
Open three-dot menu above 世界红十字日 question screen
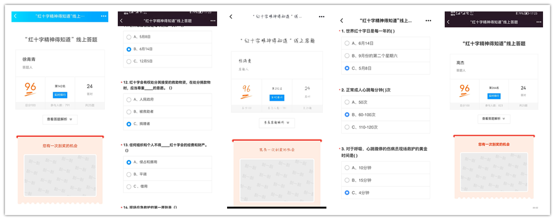pos(428,20)
